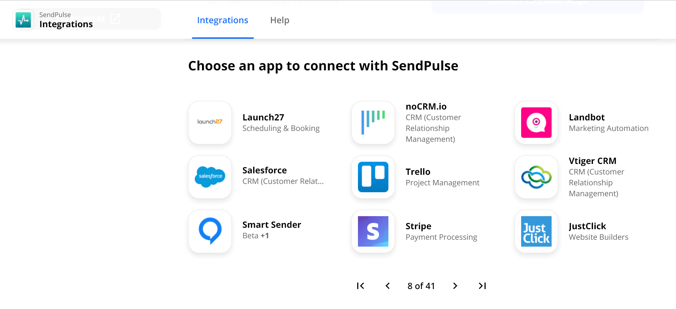
Task: Jump to the last page of integrations
Action: click(x=482, y=286)
